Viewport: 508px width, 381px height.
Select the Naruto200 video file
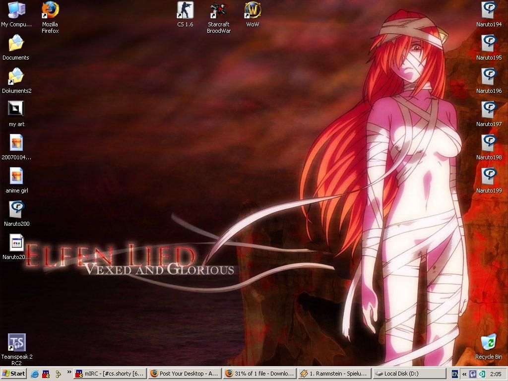(x=16, y=214)
